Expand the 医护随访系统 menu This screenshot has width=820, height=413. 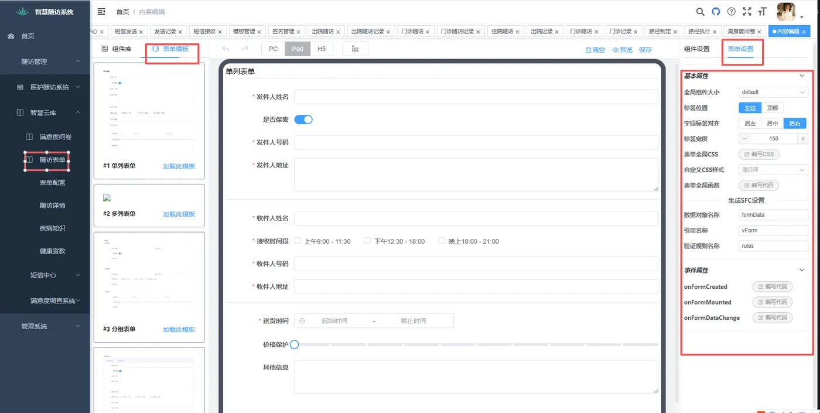click(x=78, y=87)
